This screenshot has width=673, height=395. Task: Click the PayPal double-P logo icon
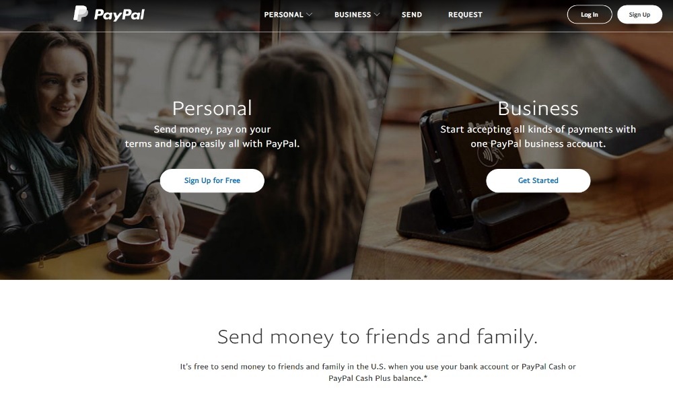tap(80, 13)
